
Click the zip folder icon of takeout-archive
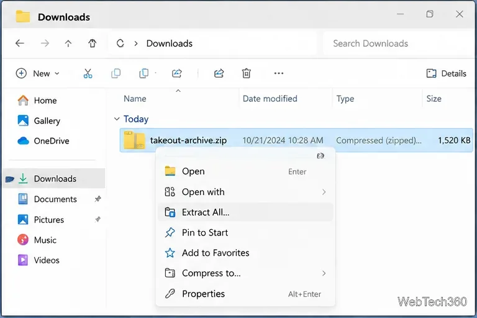134,140
